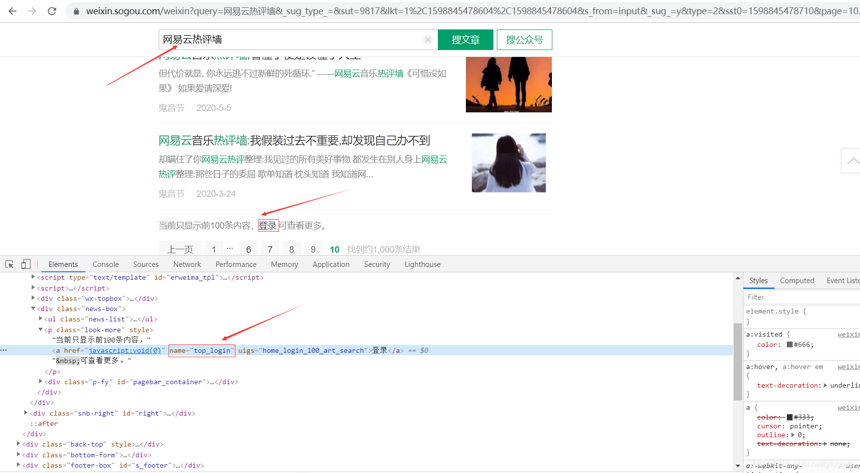
Task: Open the Performance tab
Action: coord(236,264)
